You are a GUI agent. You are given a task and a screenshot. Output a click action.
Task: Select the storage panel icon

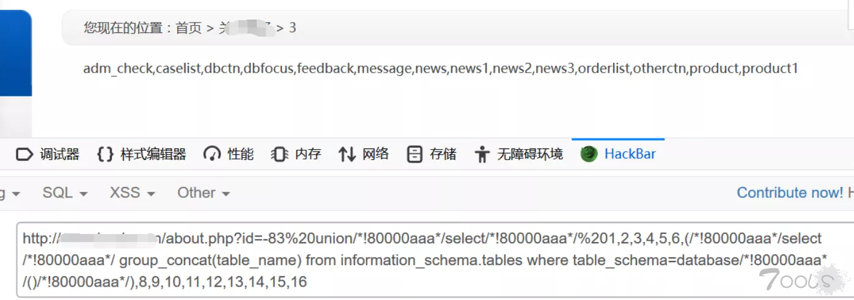click(x=414, y=154)
